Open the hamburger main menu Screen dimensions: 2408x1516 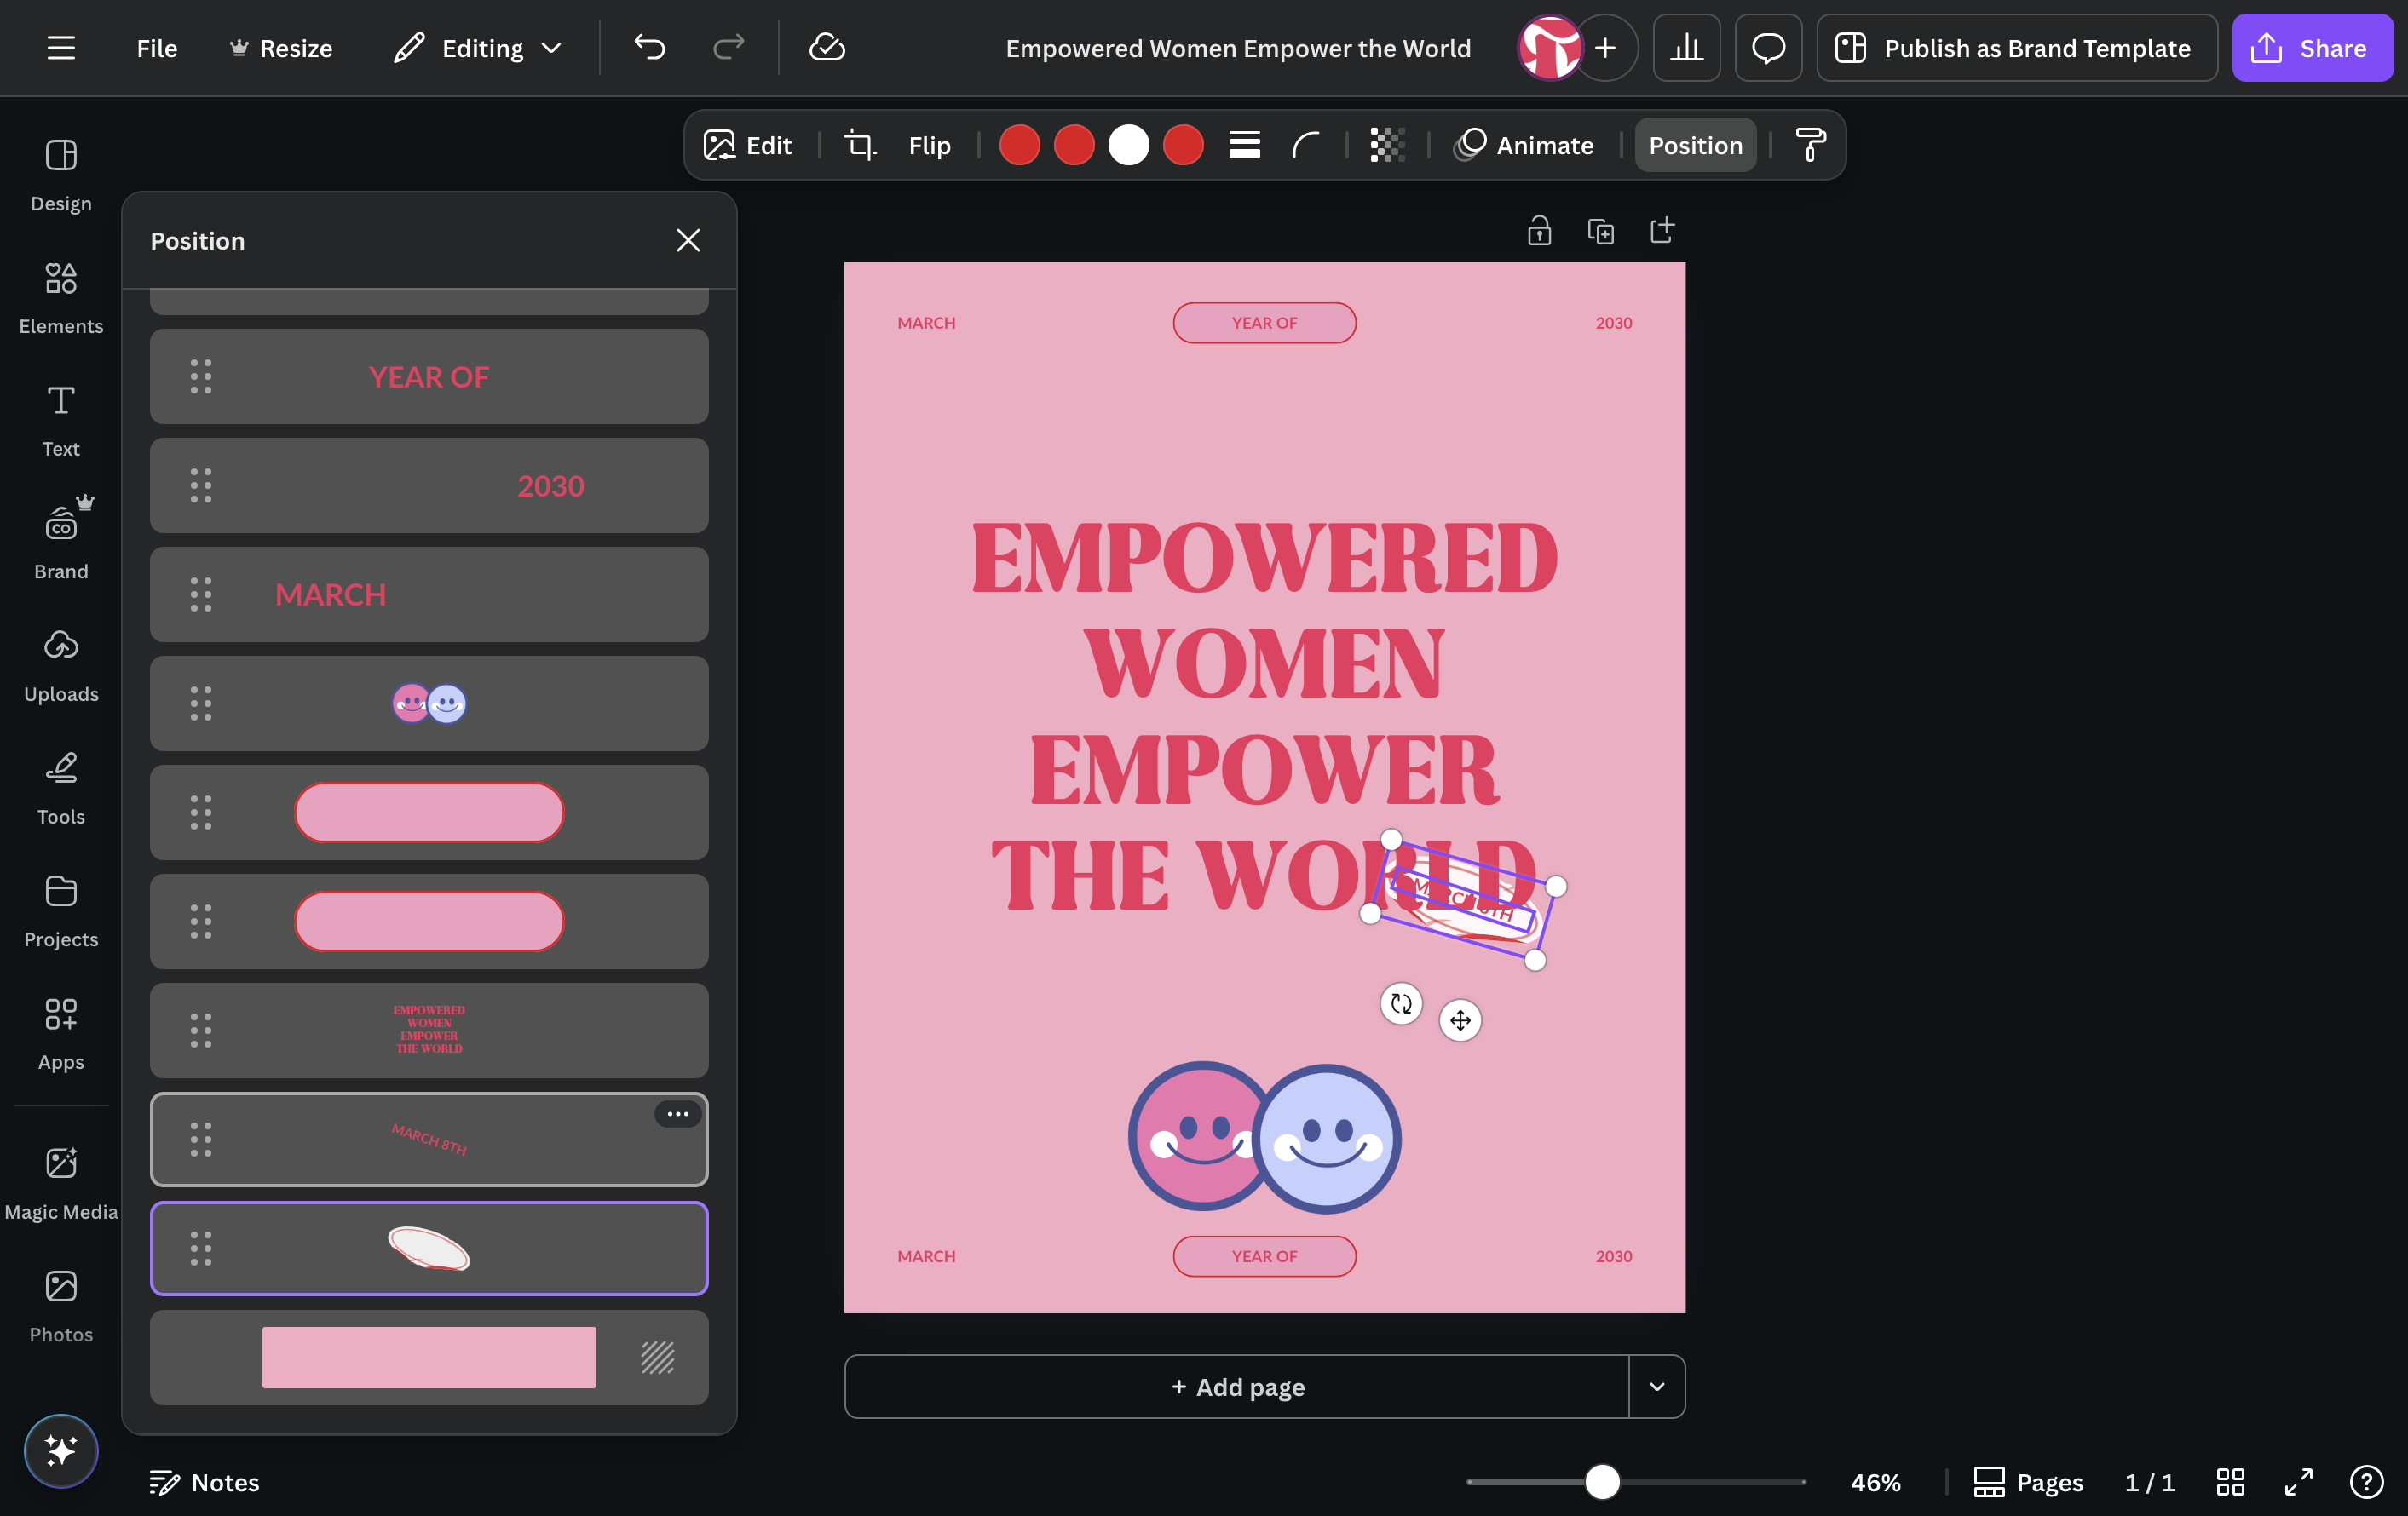[61, 48]
